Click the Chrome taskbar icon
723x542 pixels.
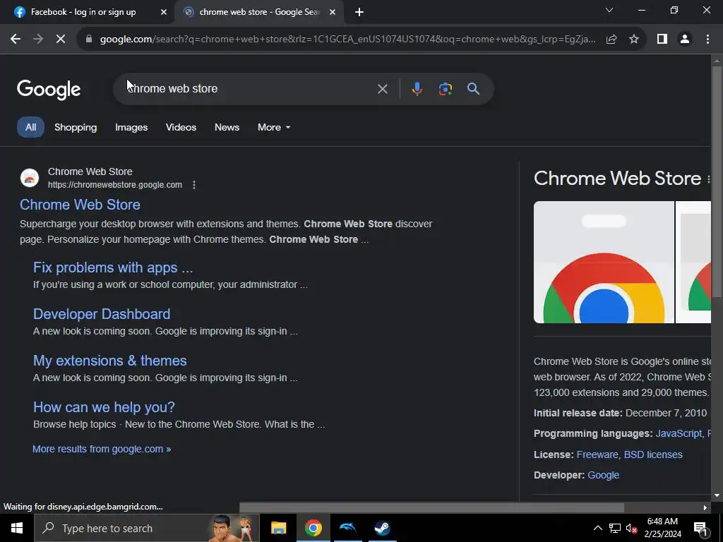tap(313, 528)
